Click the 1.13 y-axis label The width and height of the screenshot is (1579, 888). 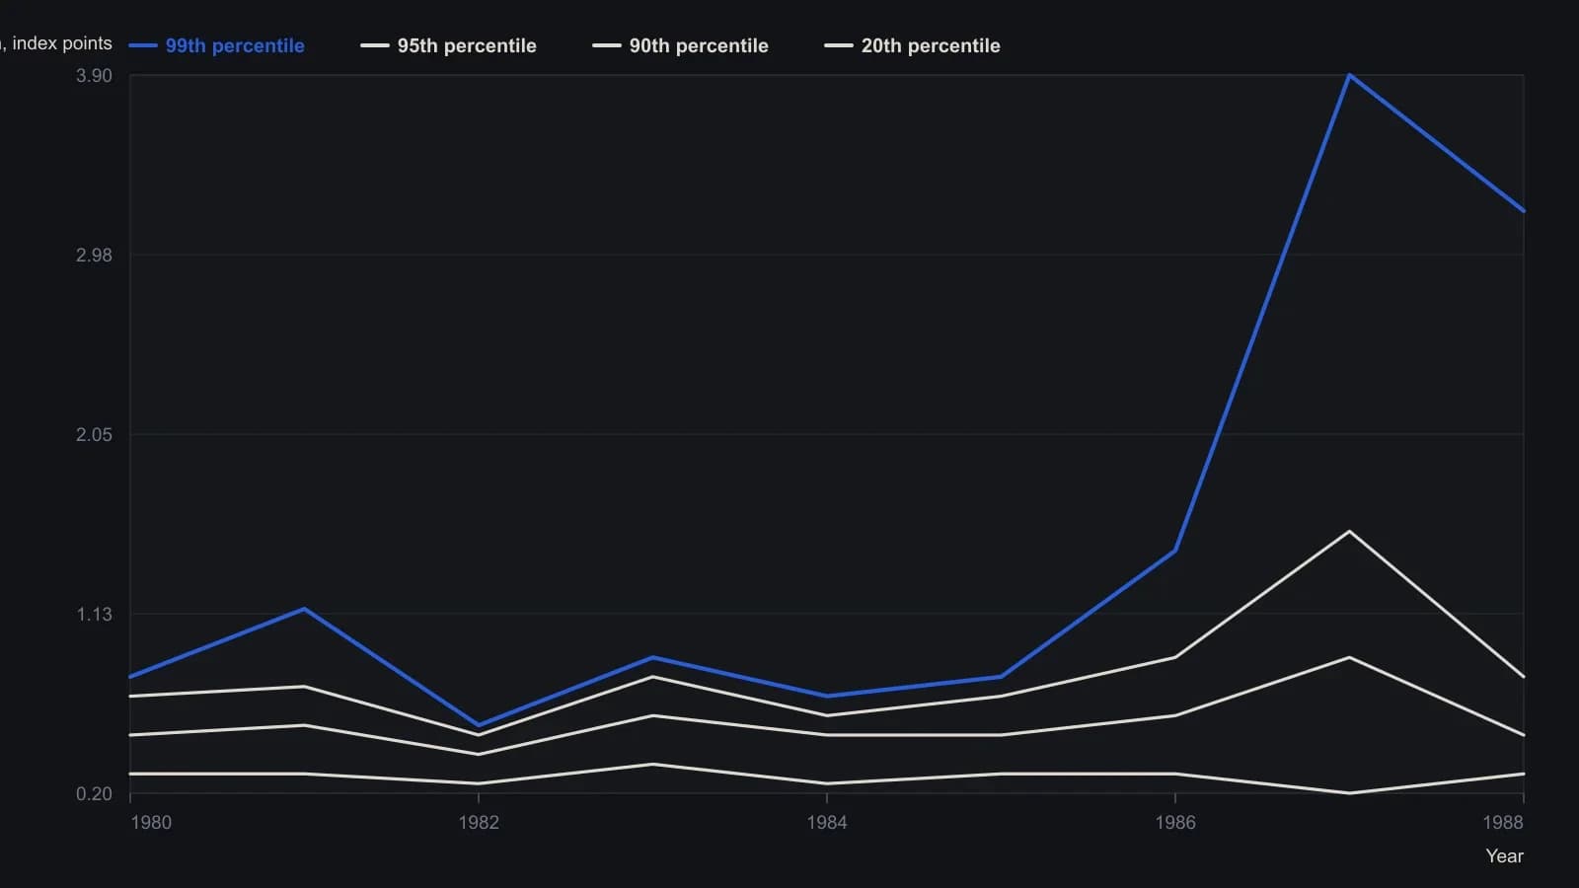pos(94,615)
